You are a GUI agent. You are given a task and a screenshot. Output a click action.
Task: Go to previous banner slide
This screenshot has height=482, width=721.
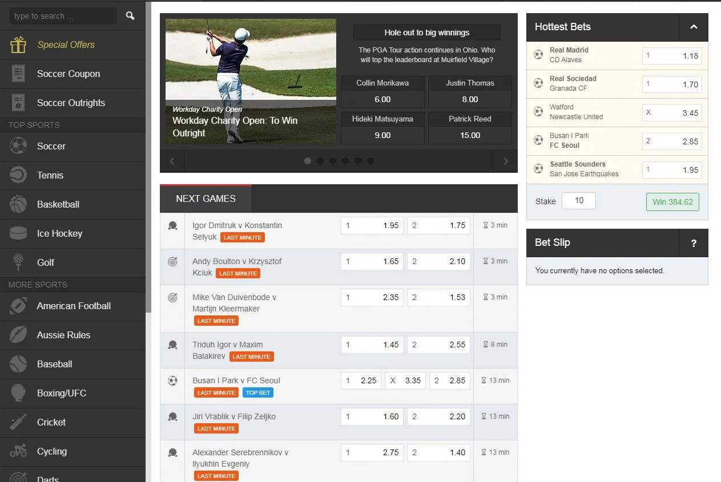pos(172,161)
